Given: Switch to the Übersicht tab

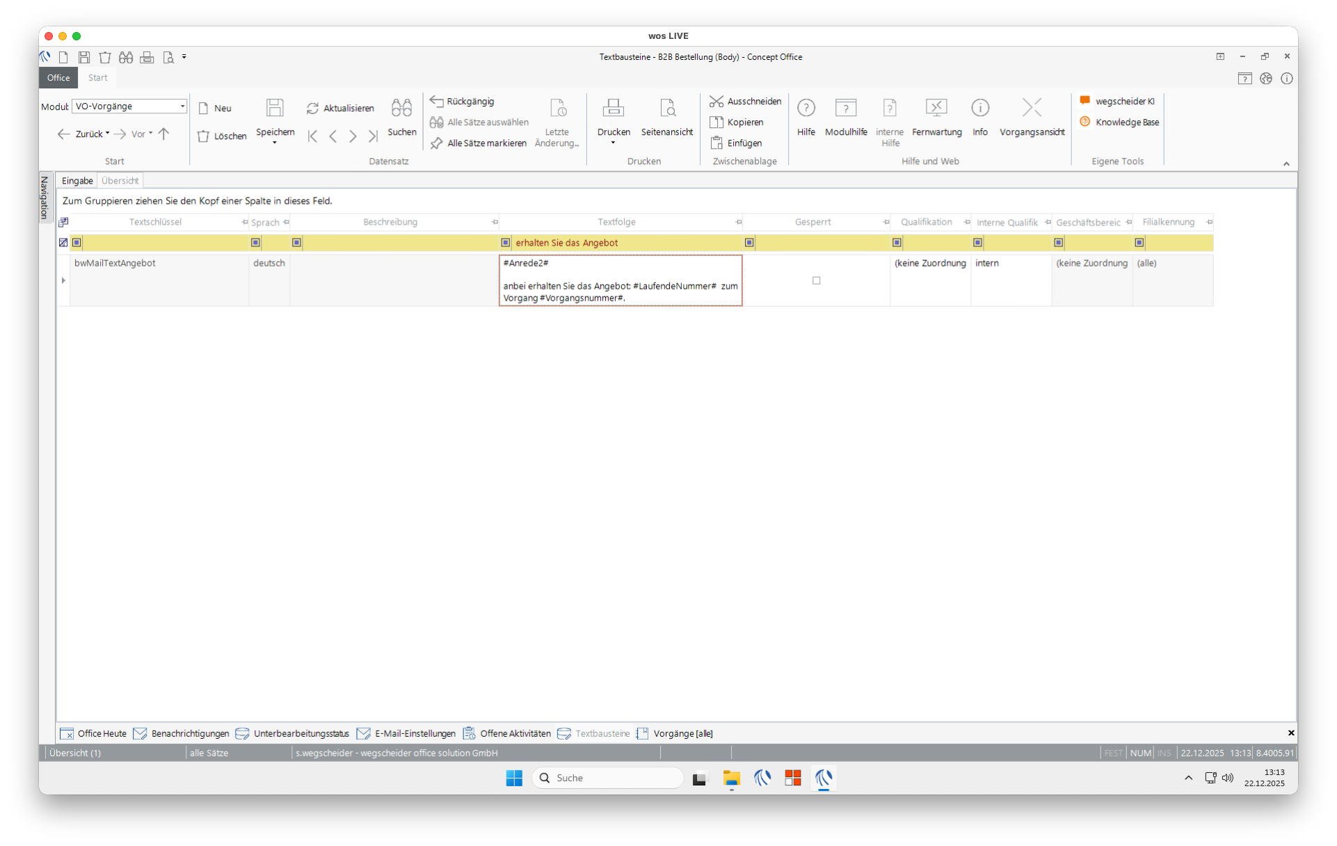Looking at the screenshot, I should [x=120, y=181].
